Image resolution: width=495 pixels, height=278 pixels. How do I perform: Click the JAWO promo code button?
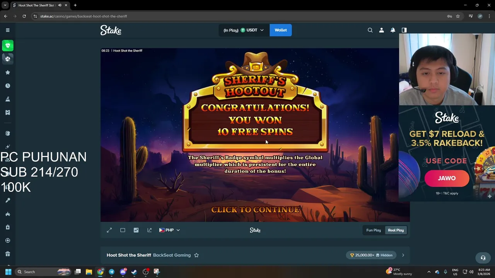click(447, 178)
